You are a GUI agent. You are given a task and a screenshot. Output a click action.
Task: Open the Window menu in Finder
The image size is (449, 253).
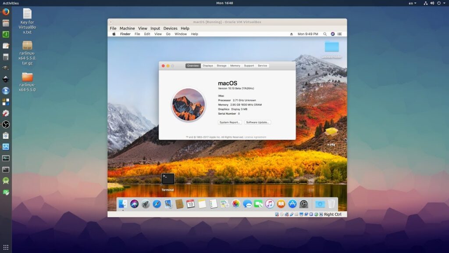coord(181,34)
